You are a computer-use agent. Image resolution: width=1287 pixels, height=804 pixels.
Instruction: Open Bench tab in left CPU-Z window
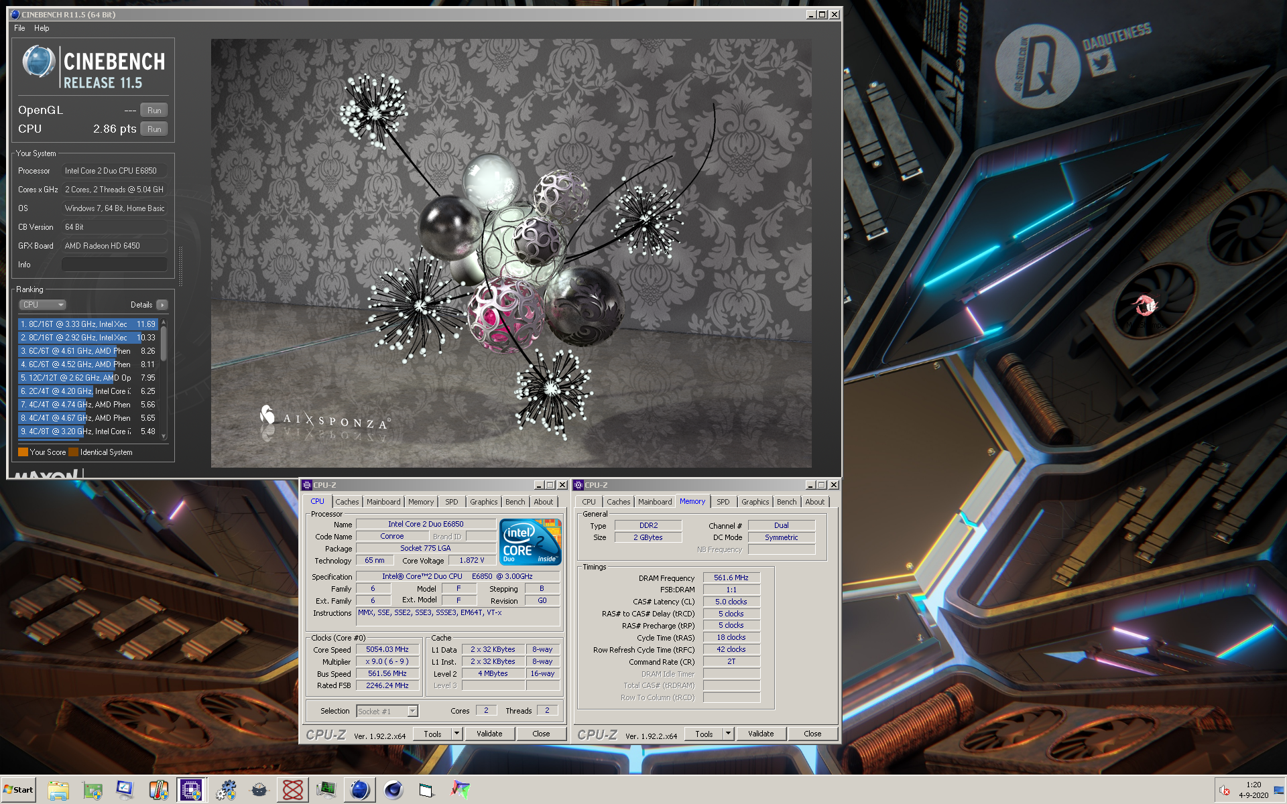515,502
